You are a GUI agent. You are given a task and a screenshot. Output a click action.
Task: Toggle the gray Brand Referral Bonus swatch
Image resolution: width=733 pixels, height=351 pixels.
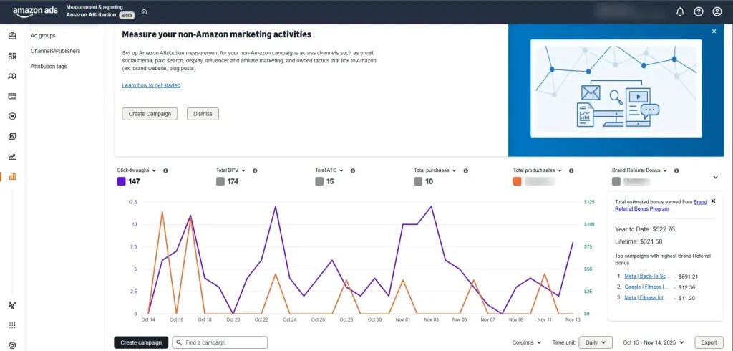[616, 181]
